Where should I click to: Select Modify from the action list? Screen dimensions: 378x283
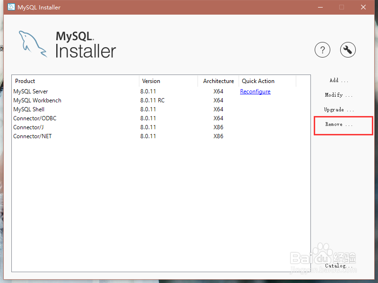coord(338,95)
